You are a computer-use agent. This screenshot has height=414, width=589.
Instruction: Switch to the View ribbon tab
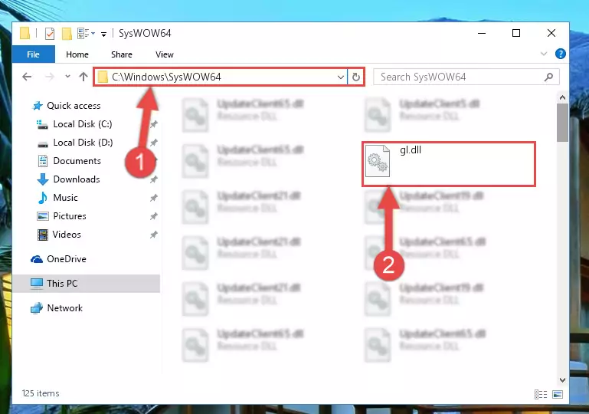[165, 54]
